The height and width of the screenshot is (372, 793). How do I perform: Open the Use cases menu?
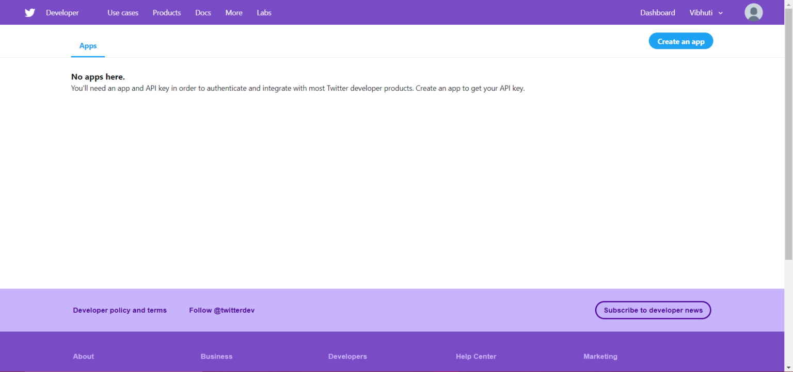122,12
